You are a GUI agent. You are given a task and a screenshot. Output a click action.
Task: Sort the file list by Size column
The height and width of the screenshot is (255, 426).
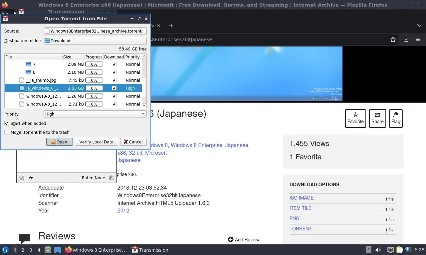pyautogui.click(x=74, y=57)
